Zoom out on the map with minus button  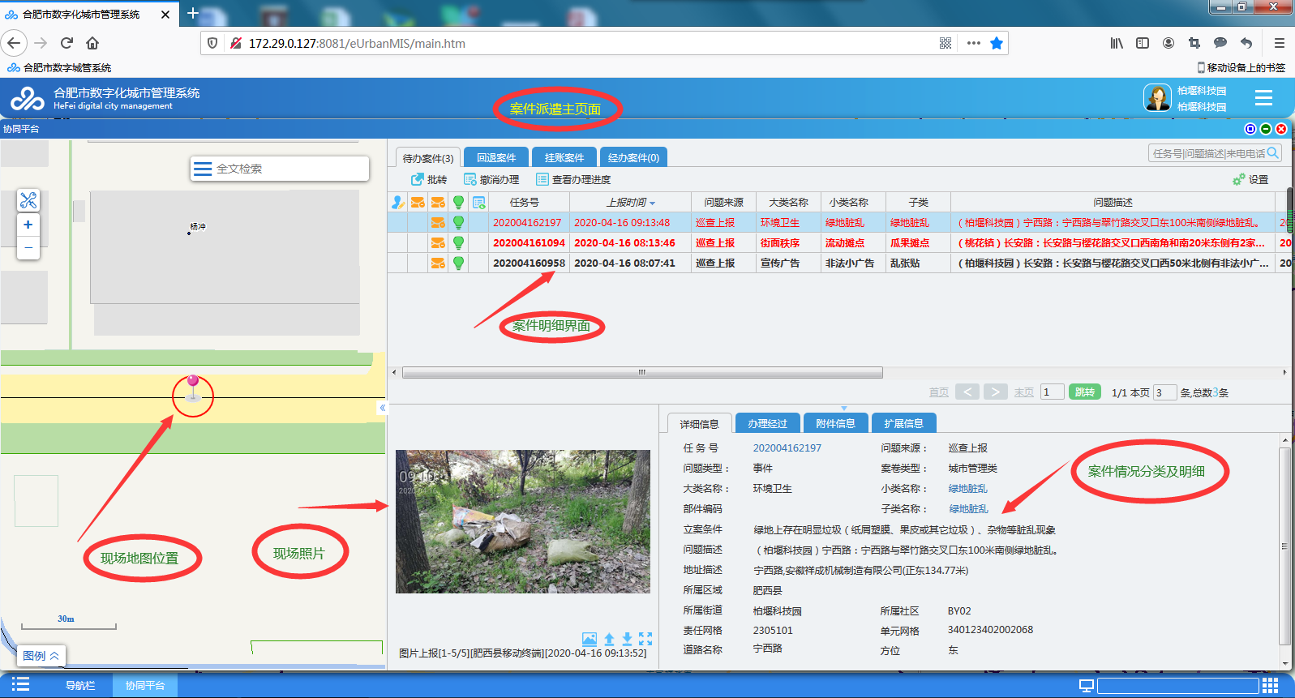point(28,247)
